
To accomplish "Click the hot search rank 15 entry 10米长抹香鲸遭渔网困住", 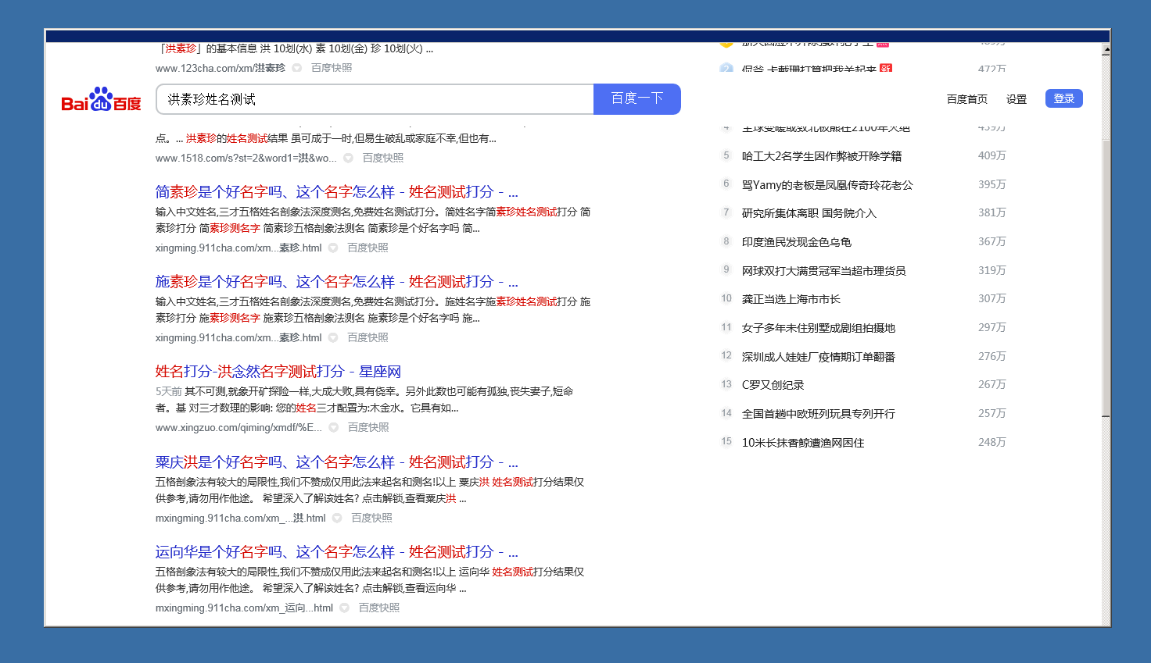I will click(x=802, y=443).
